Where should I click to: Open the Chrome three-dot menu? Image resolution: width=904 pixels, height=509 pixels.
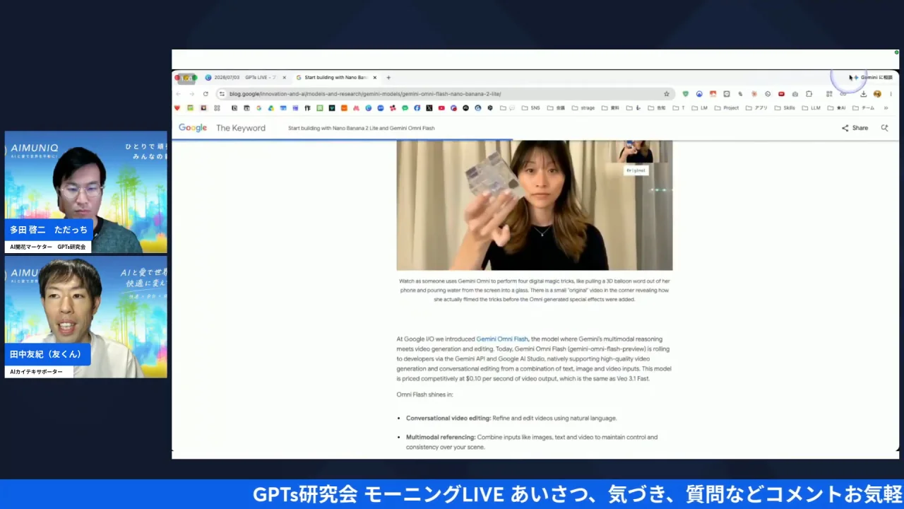[x=891, y=94]
